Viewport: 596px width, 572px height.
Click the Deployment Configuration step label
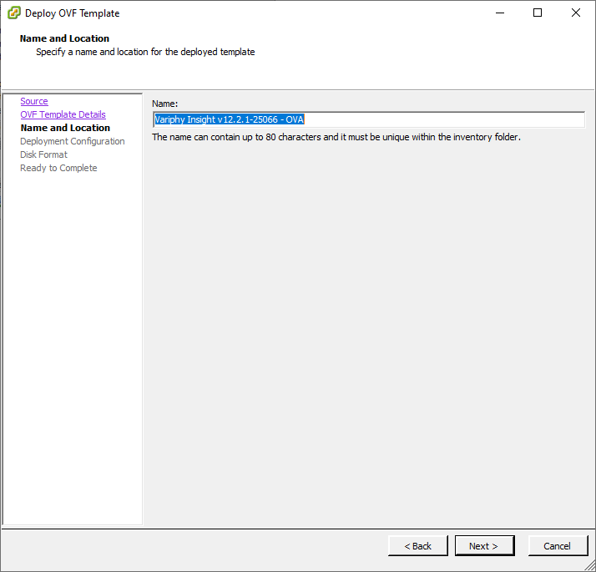pos(73,141)
